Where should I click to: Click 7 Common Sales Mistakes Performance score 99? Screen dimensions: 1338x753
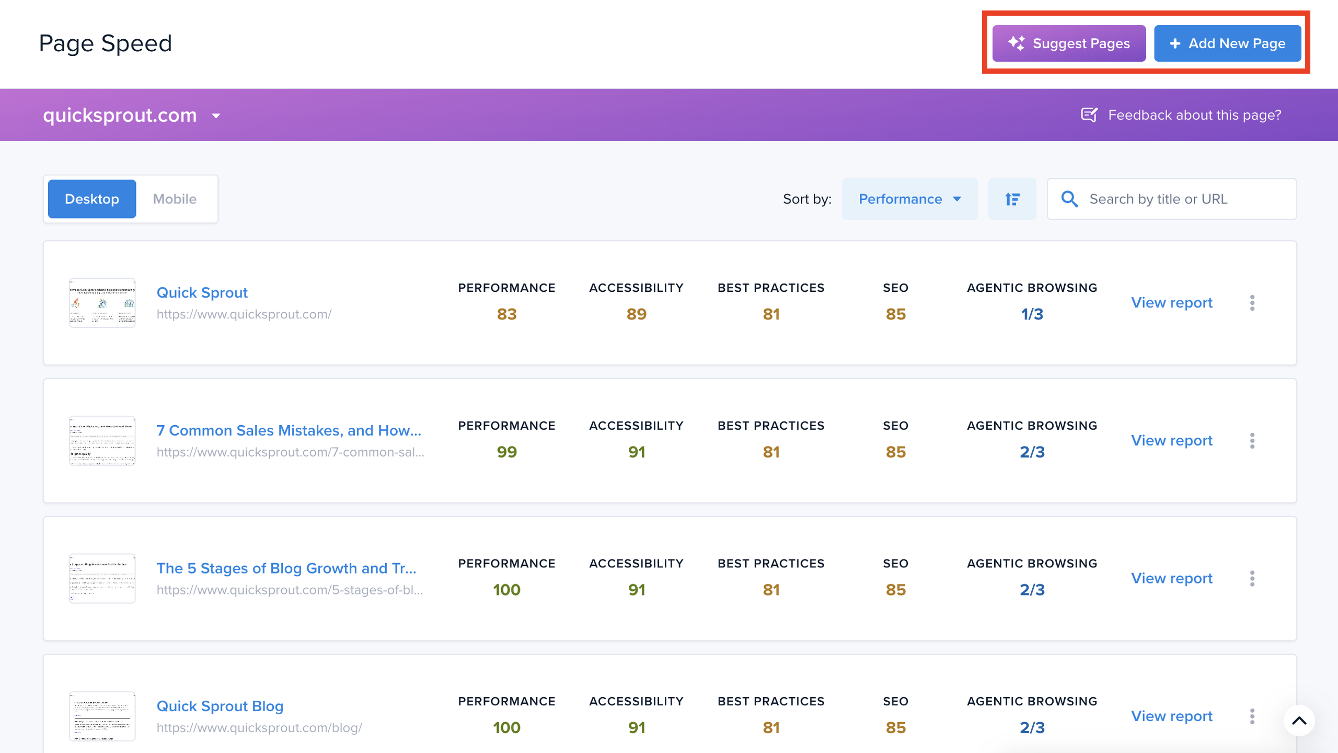coord(506,452)
